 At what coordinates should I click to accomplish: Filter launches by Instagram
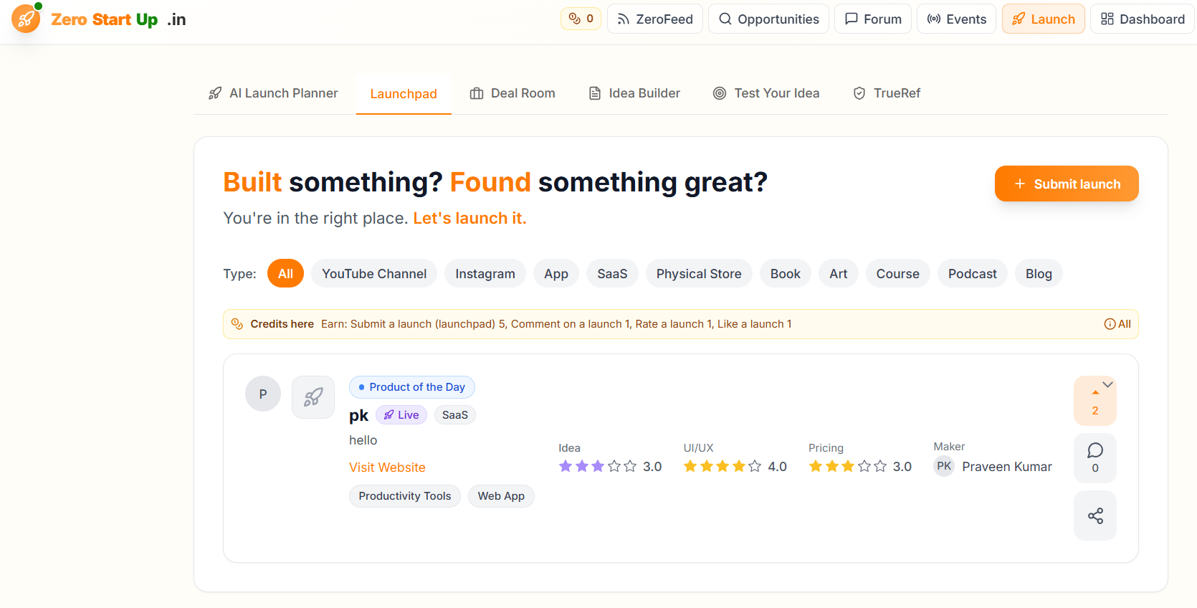tap(485, 273)
